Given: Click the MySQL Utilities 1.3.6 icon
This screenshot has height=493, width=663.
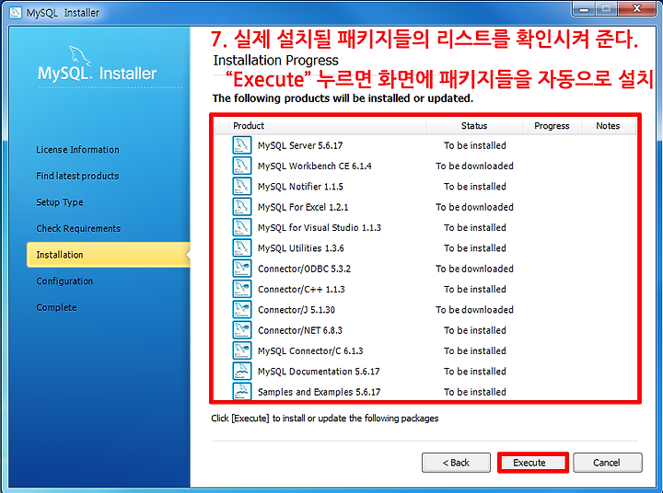Looking at the screenshot, I should click(x=242, y=248).
